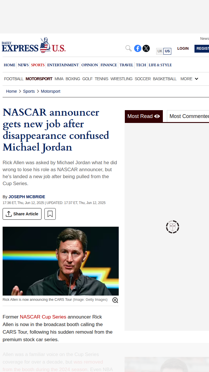Image resolution: width=209 pixels, height=372 pixels.
Task: Click the Share Article button
Action: [x=22, y=214]
